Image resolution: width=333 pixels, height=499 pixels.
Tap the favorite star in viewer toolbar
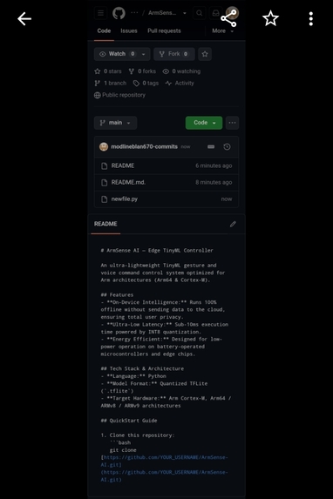click(x=270, y=18)
